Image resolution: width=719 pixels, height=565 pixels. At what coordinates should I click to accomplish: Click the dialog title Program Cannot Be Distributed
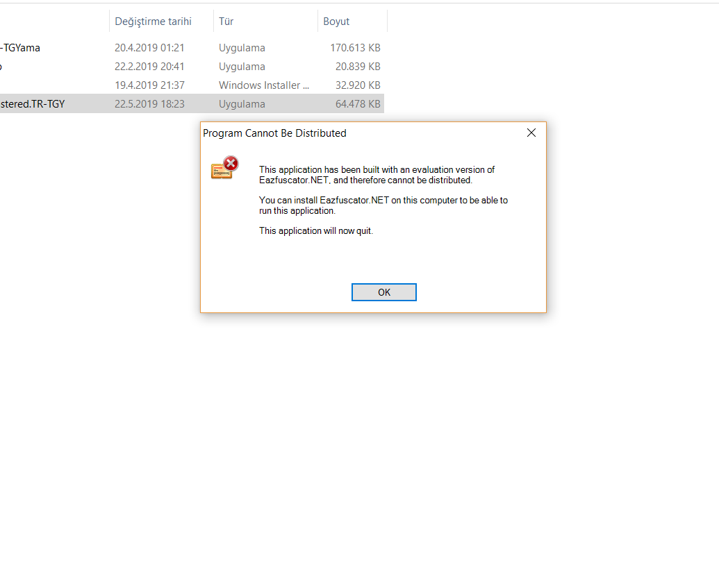coord(274,133)
